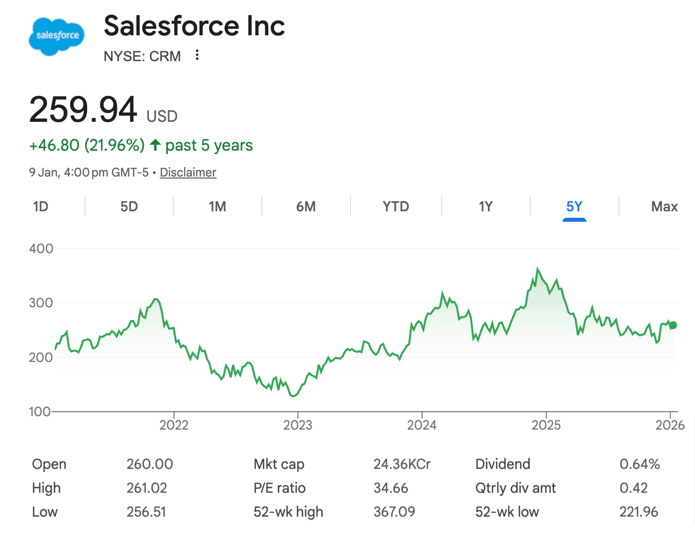Click the 2022 x-axis year label
The width and height of the screenshot is (695, 540).
coord(174,425)
